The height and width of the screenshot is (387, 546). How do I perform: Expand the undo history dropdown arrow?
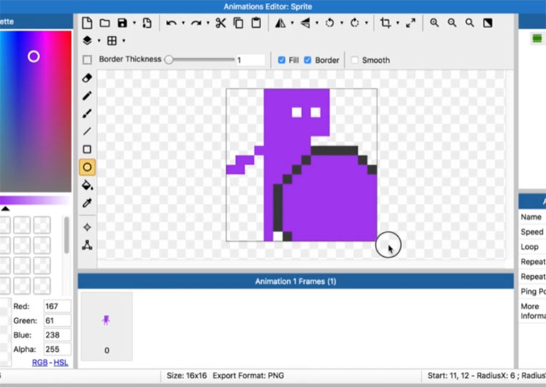[183, 23]
